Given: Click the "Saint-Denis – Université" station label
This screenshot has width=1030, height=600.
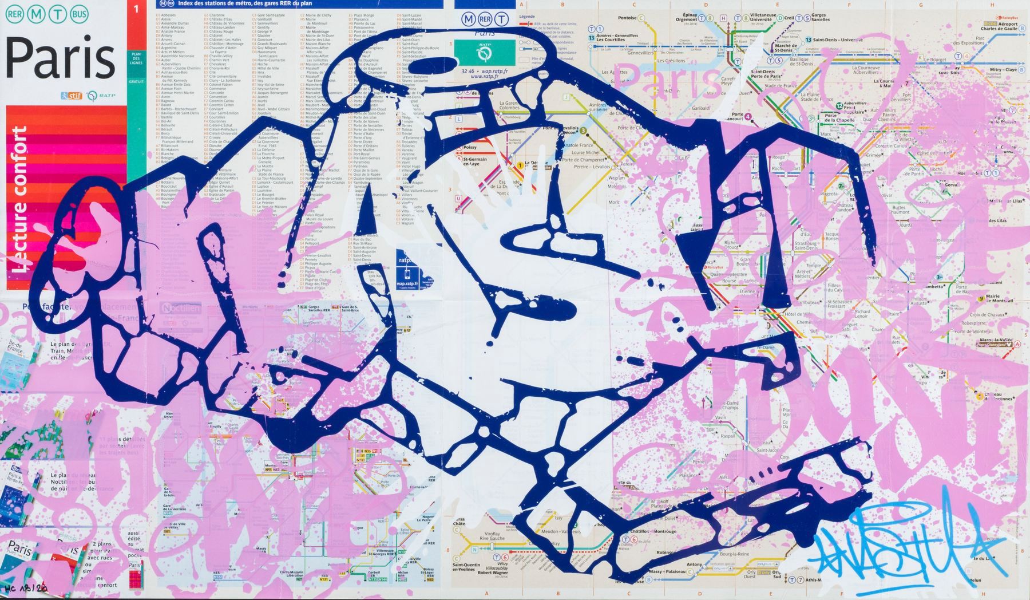Looking at the screenshot, I should [x=838, y=40].
